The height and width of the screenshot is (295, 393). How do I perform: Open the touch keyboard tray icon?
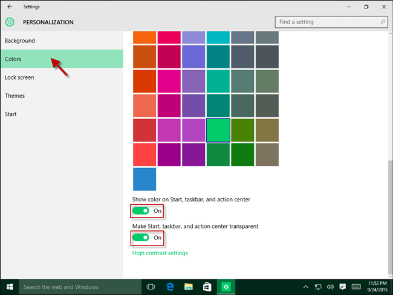[x=356, y=287]
